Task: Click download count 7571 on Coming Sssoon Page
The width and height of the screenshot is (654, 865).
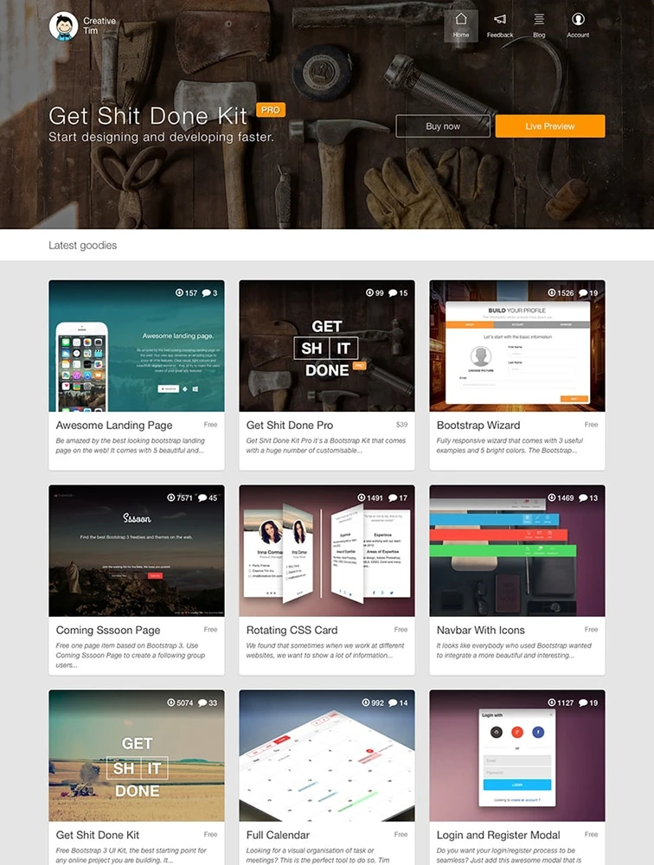Action: point(180,497)
